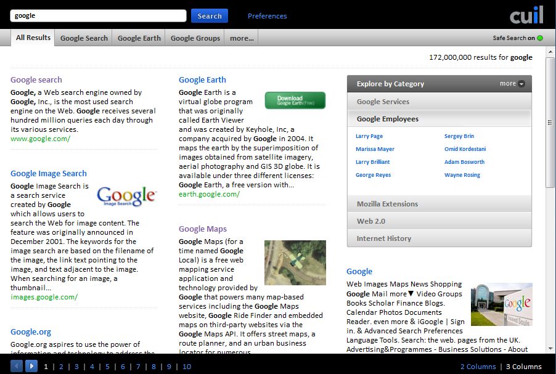Collapse the Google Employees category
The width and height of the screenshot is (556, 374).
click(x=439, y=119)
